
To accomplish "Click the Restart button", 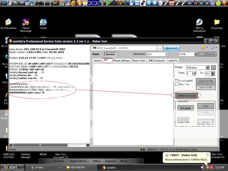I will (x=211, y=54).
